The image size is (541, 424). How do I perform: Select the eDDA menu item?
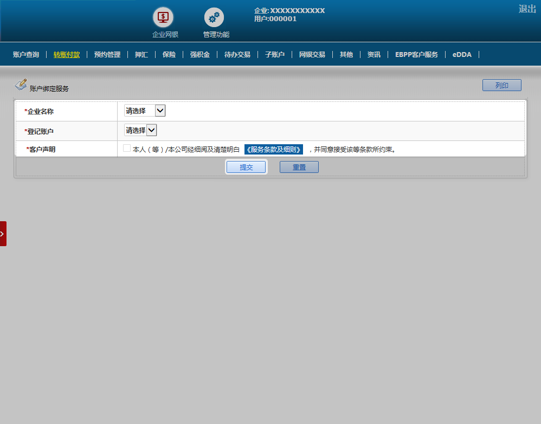[x=462, y=55]
